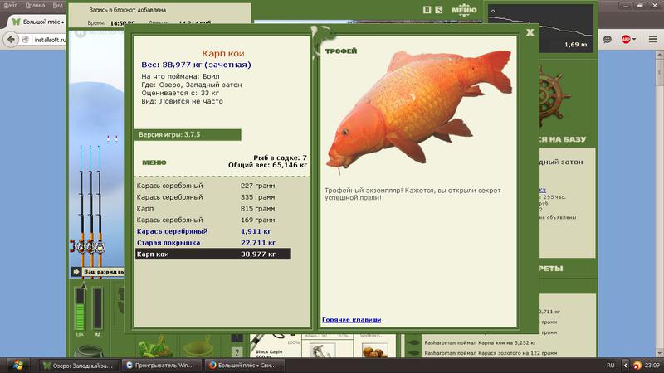Close the trophy dialog with the X
The height and width of the screenshot is (373, 664).
530,32
